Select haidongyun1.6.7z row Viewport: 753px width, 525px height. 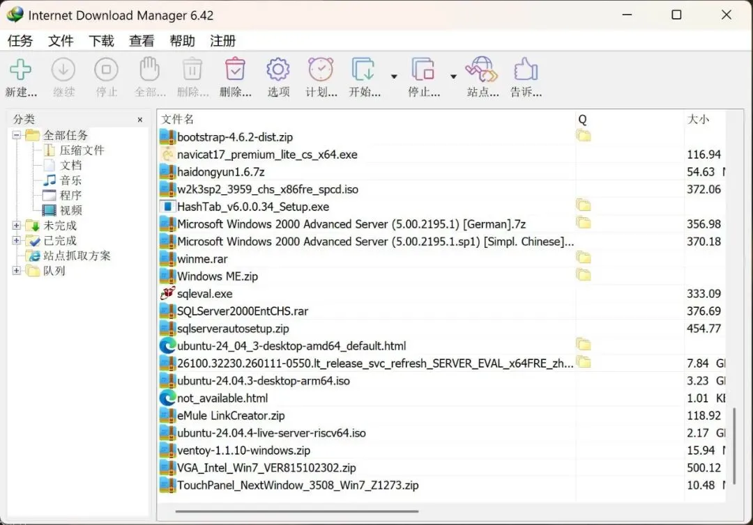(442, 172)
